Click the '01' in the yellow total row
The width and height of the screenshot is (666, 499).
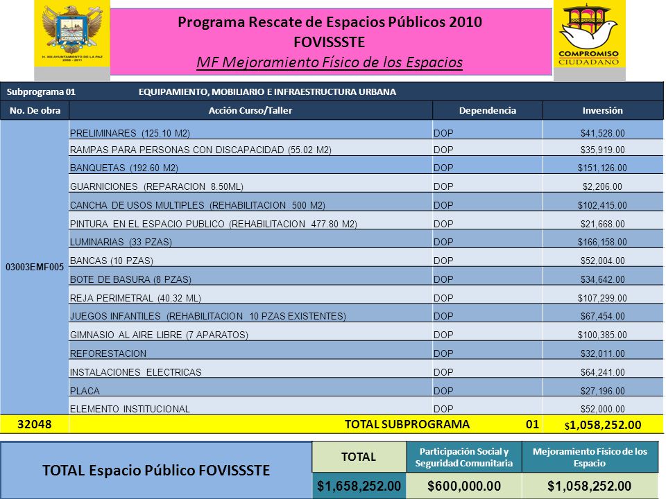click(532, 424)
